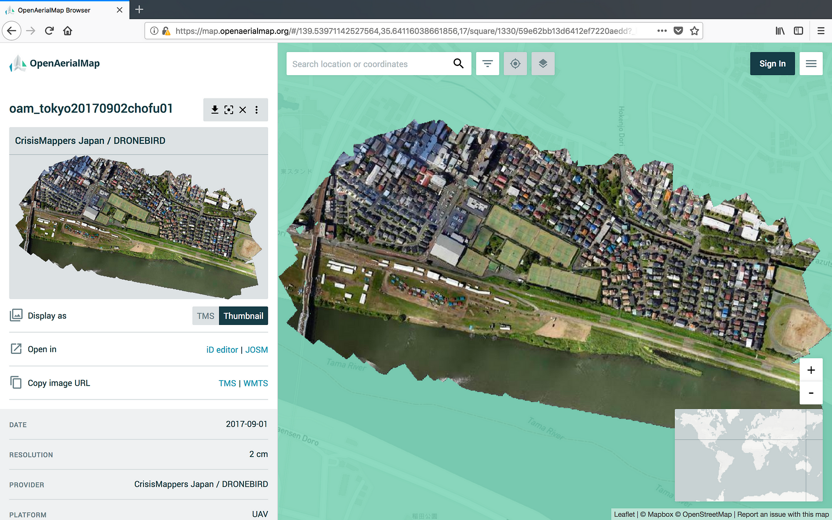Center map on my location
Screen dimensions: 832x520
pos(515,64)
